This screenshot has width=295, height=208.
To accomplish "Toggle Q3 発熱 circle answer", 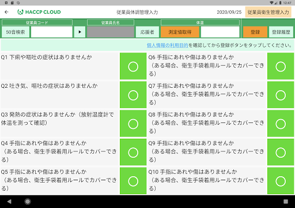I will [x=133, y=124].
